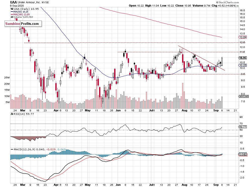Click the 30 level on RSI axis

point(241,136)
